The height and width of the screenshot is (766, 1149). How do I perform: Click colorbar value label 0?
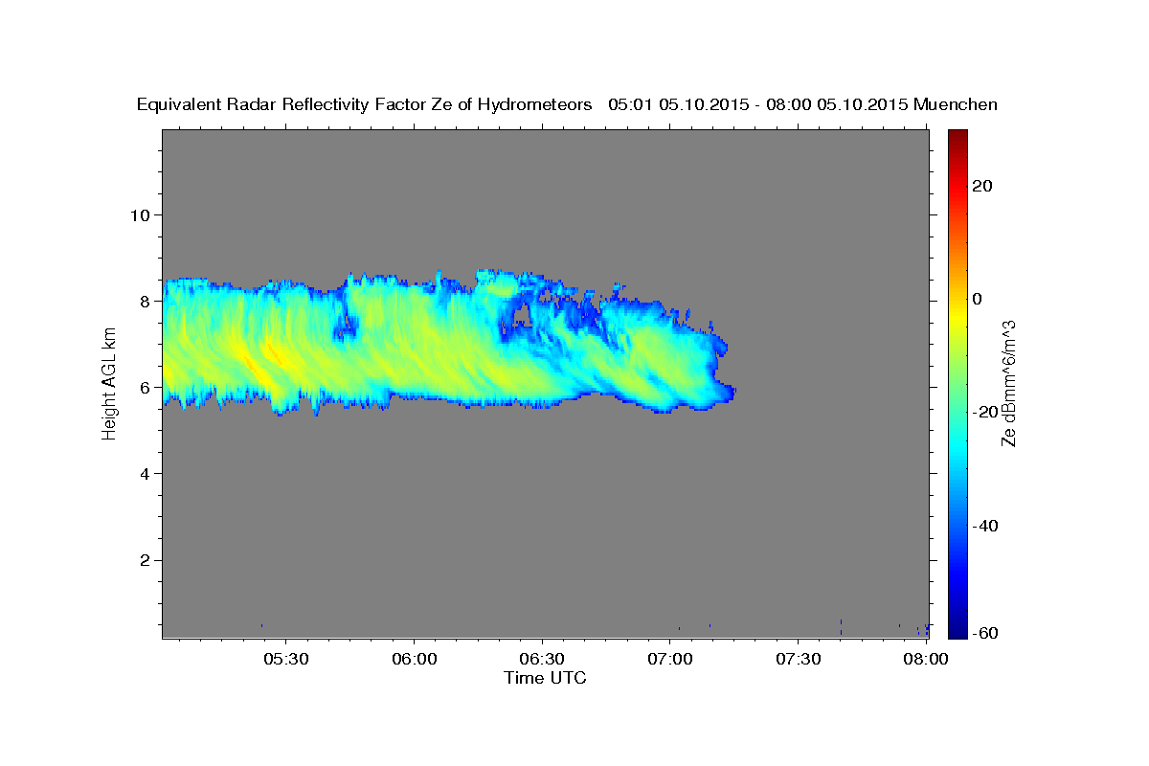pos(978,299)
